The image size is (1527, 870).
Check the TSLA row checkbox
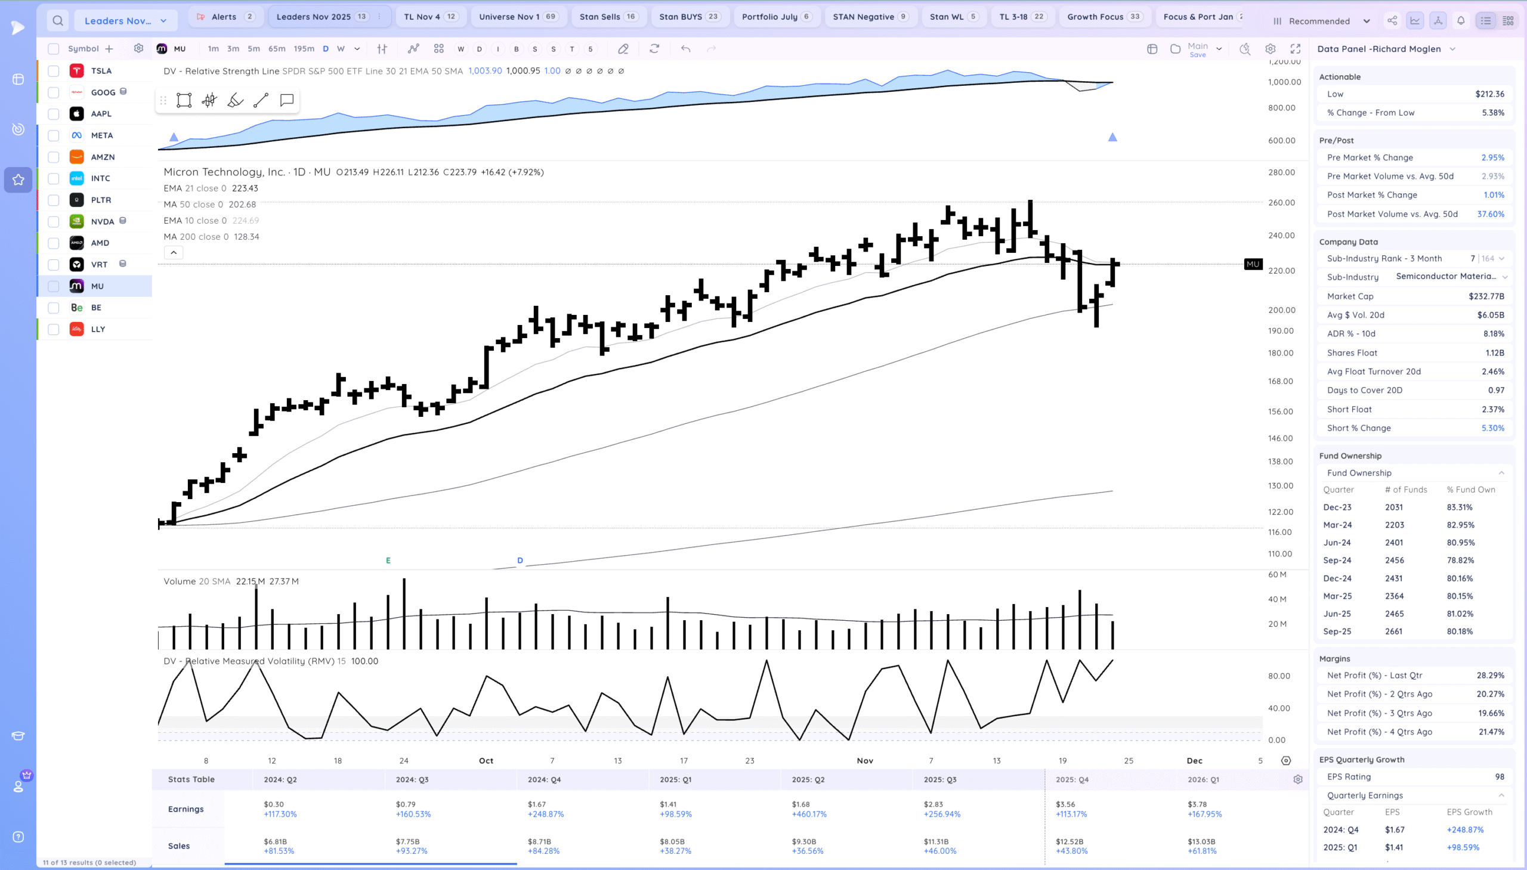click(54, 71)
